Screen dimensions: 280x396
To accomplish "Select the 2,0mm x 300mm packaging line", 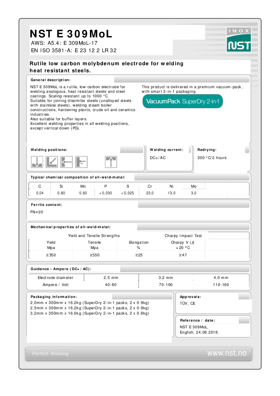I will (90, 303).
